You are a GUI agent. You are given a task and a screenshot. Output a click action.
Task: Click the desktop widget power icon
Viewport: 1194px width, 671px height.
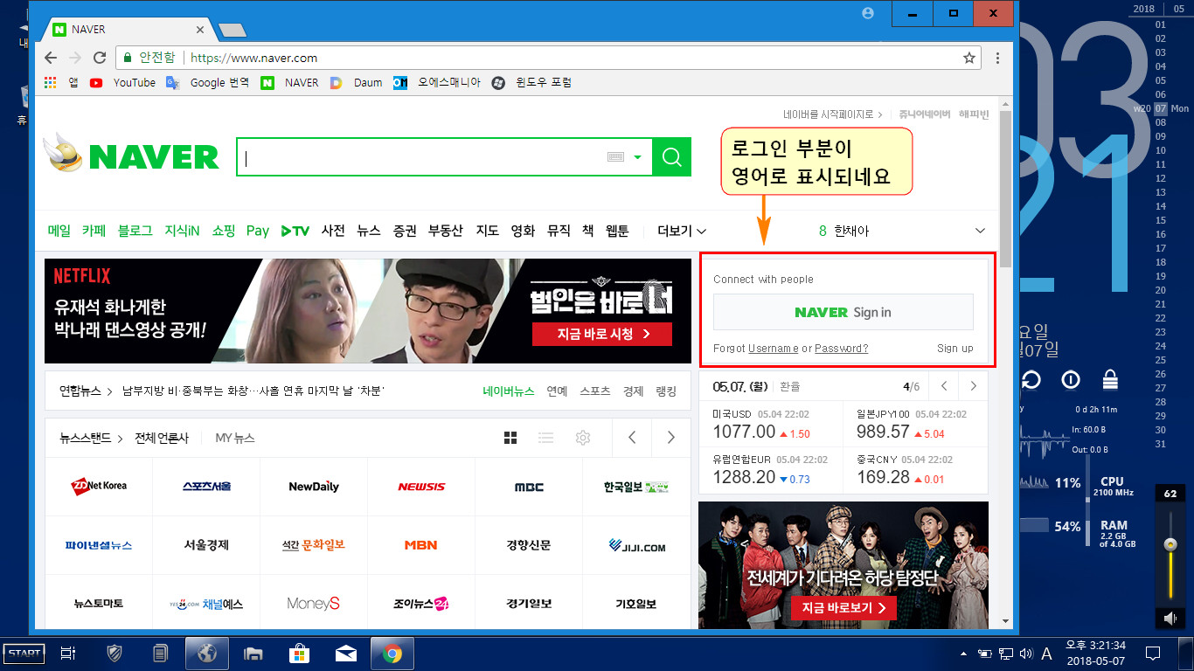click(x=1071, y=379)
